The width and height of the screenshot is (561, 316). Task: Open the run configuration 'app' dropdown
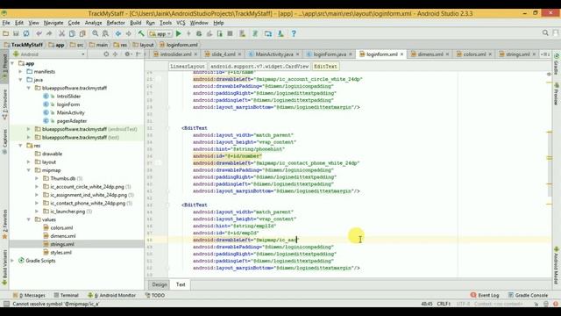[x=160, y=33]
